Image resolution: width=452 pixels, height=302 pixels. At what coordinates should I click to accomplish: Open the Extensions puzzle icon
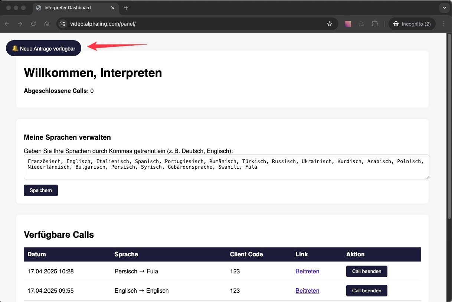click(375, 24)
